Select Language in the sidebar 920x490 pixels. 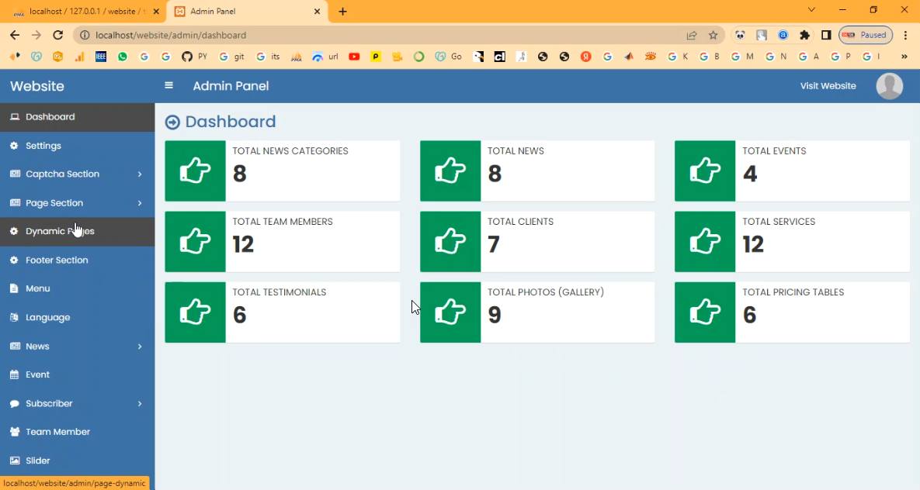(x=47, y=318)
